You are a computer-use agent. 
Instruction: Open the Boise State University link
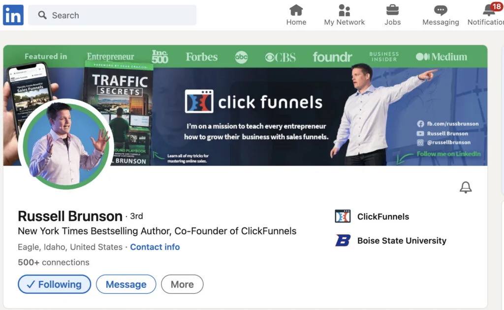(x=402, y=241)
